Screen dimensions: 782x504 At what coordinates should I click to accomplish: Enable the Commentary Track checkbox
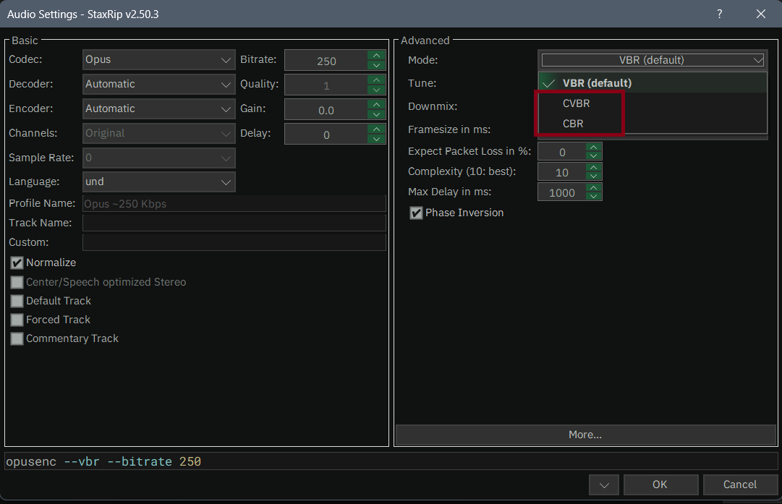coord(17,338)
